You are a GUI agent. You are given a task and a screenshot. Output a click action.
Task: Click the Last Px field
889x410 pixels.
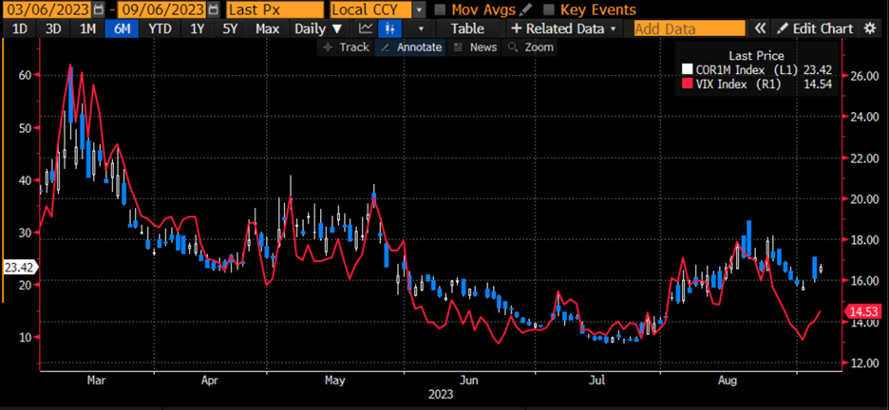(275, 9)
